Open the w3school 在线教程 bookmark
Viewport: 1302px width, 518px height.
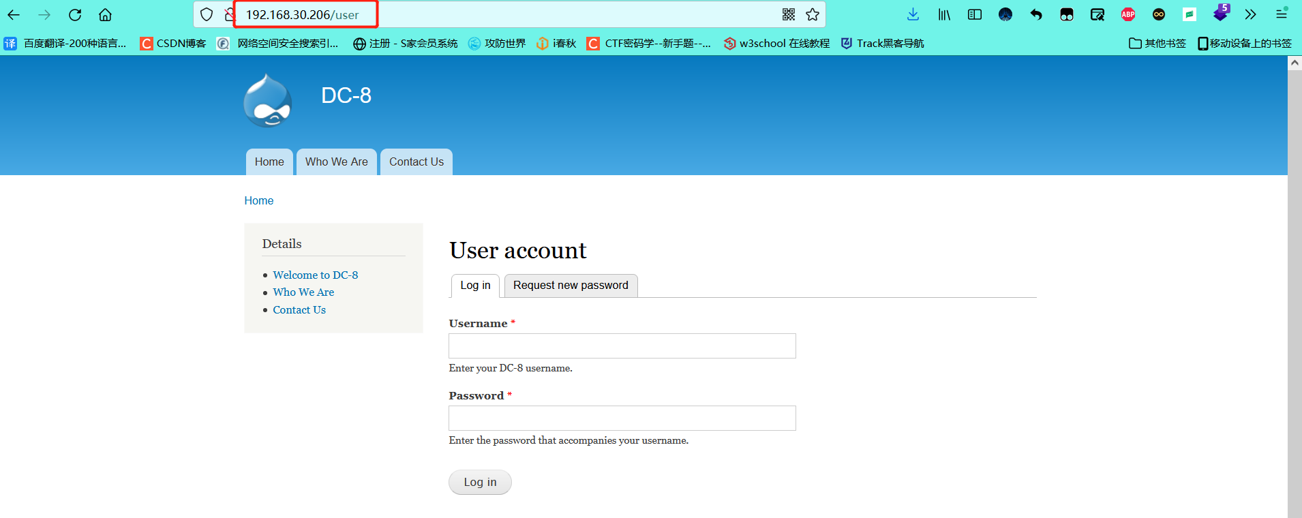click(777, 44)
